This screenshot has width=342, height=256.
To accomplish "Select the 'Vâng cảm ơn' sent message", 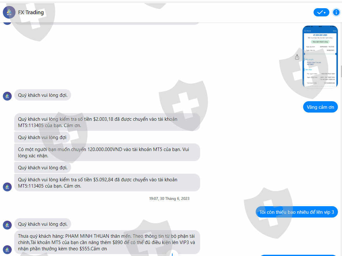I will point(320,107).
